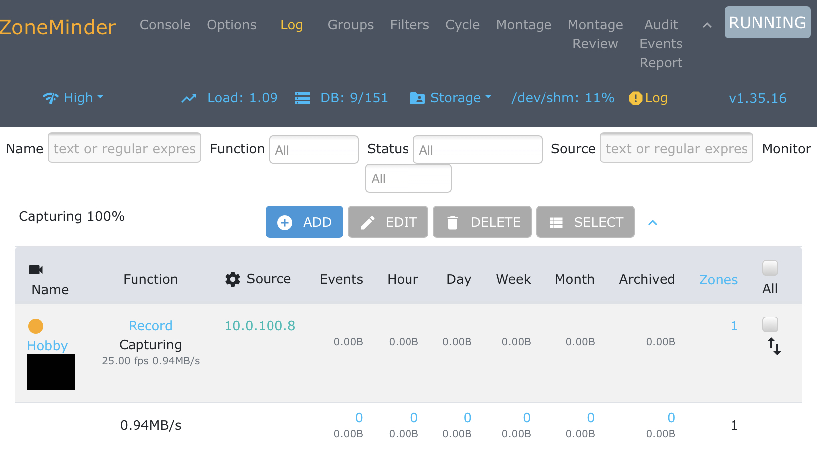Open the highlighted Log menu item

[292, 25]
